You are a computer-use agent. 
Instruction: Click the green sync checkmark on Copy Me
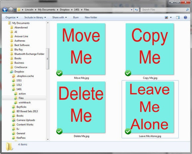point(128,73)
